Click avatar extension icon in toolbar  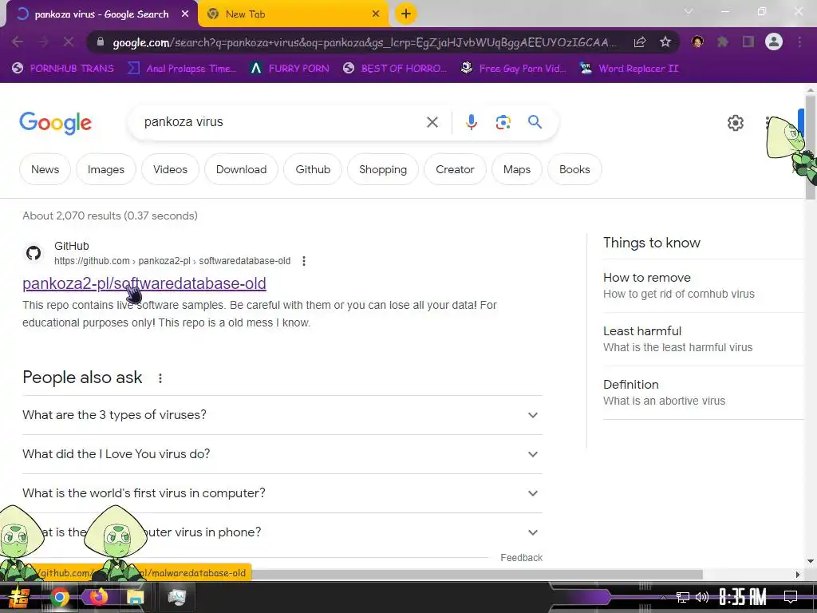(697, 42)
